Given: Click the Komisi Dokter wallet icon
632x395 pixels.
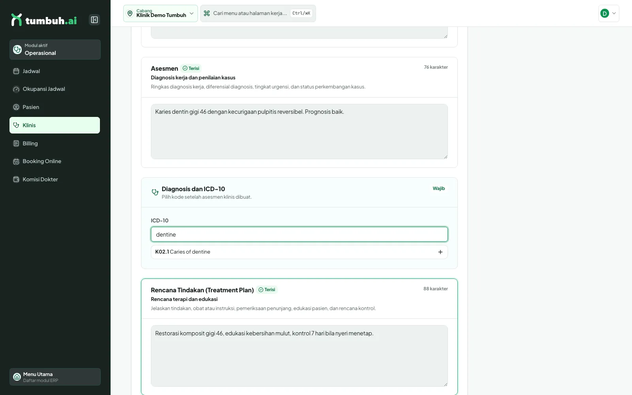Looking at the screenshot, I should coord(16,179).
